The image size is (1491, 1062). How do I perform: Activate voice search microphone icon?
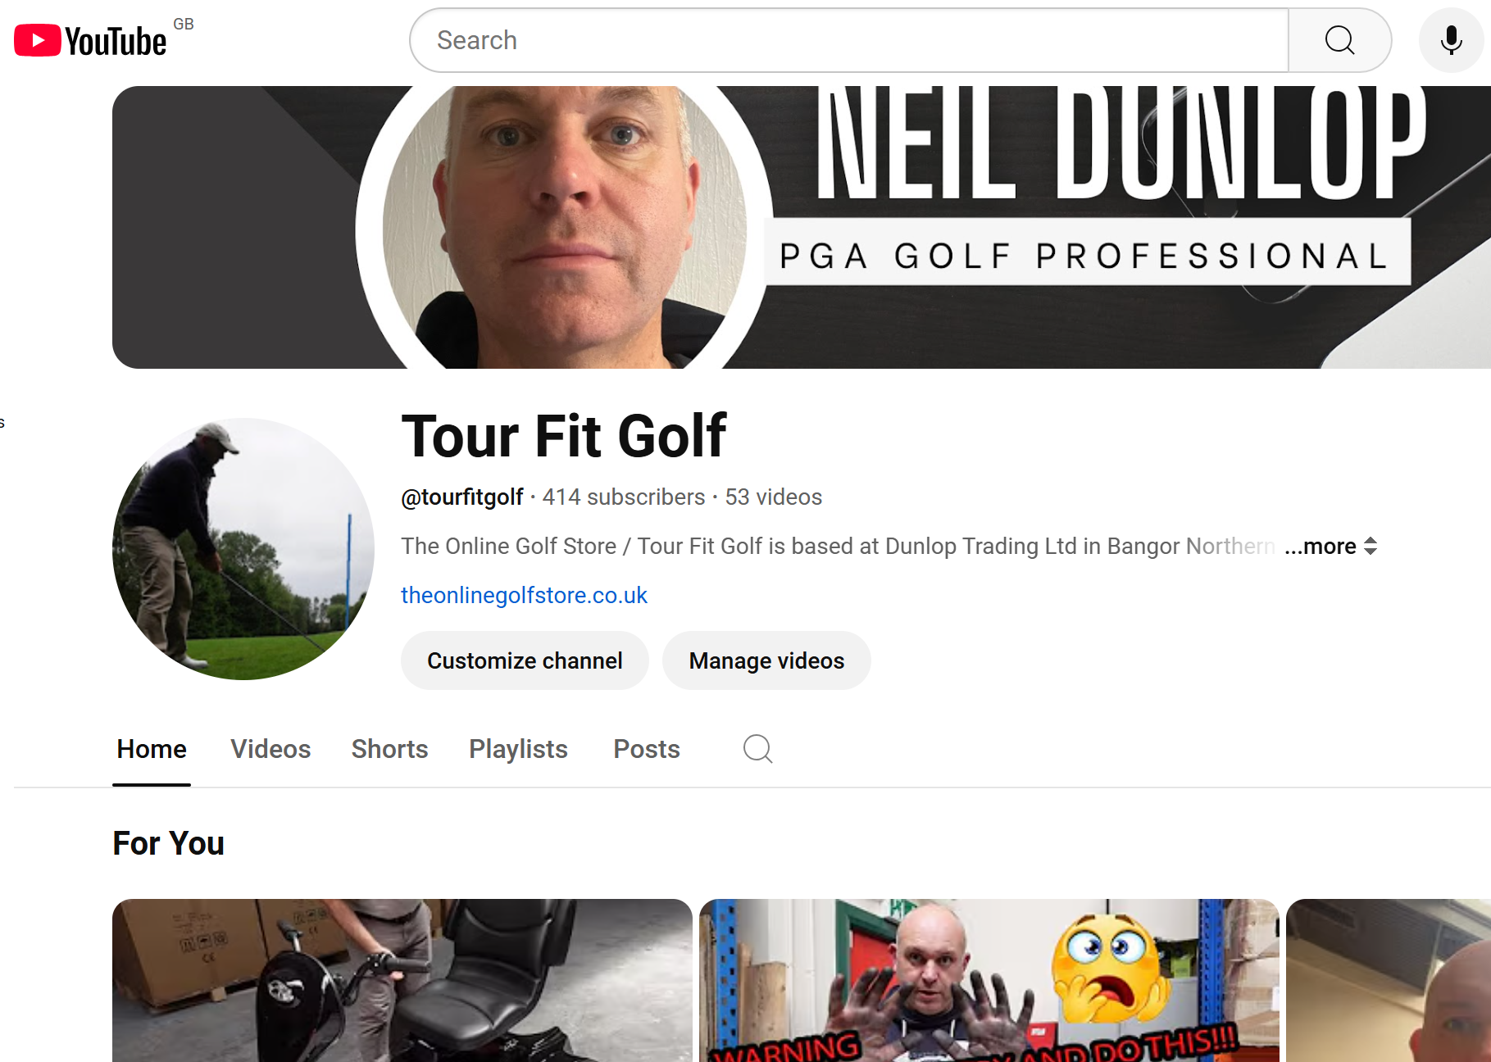coord(1451,40)
